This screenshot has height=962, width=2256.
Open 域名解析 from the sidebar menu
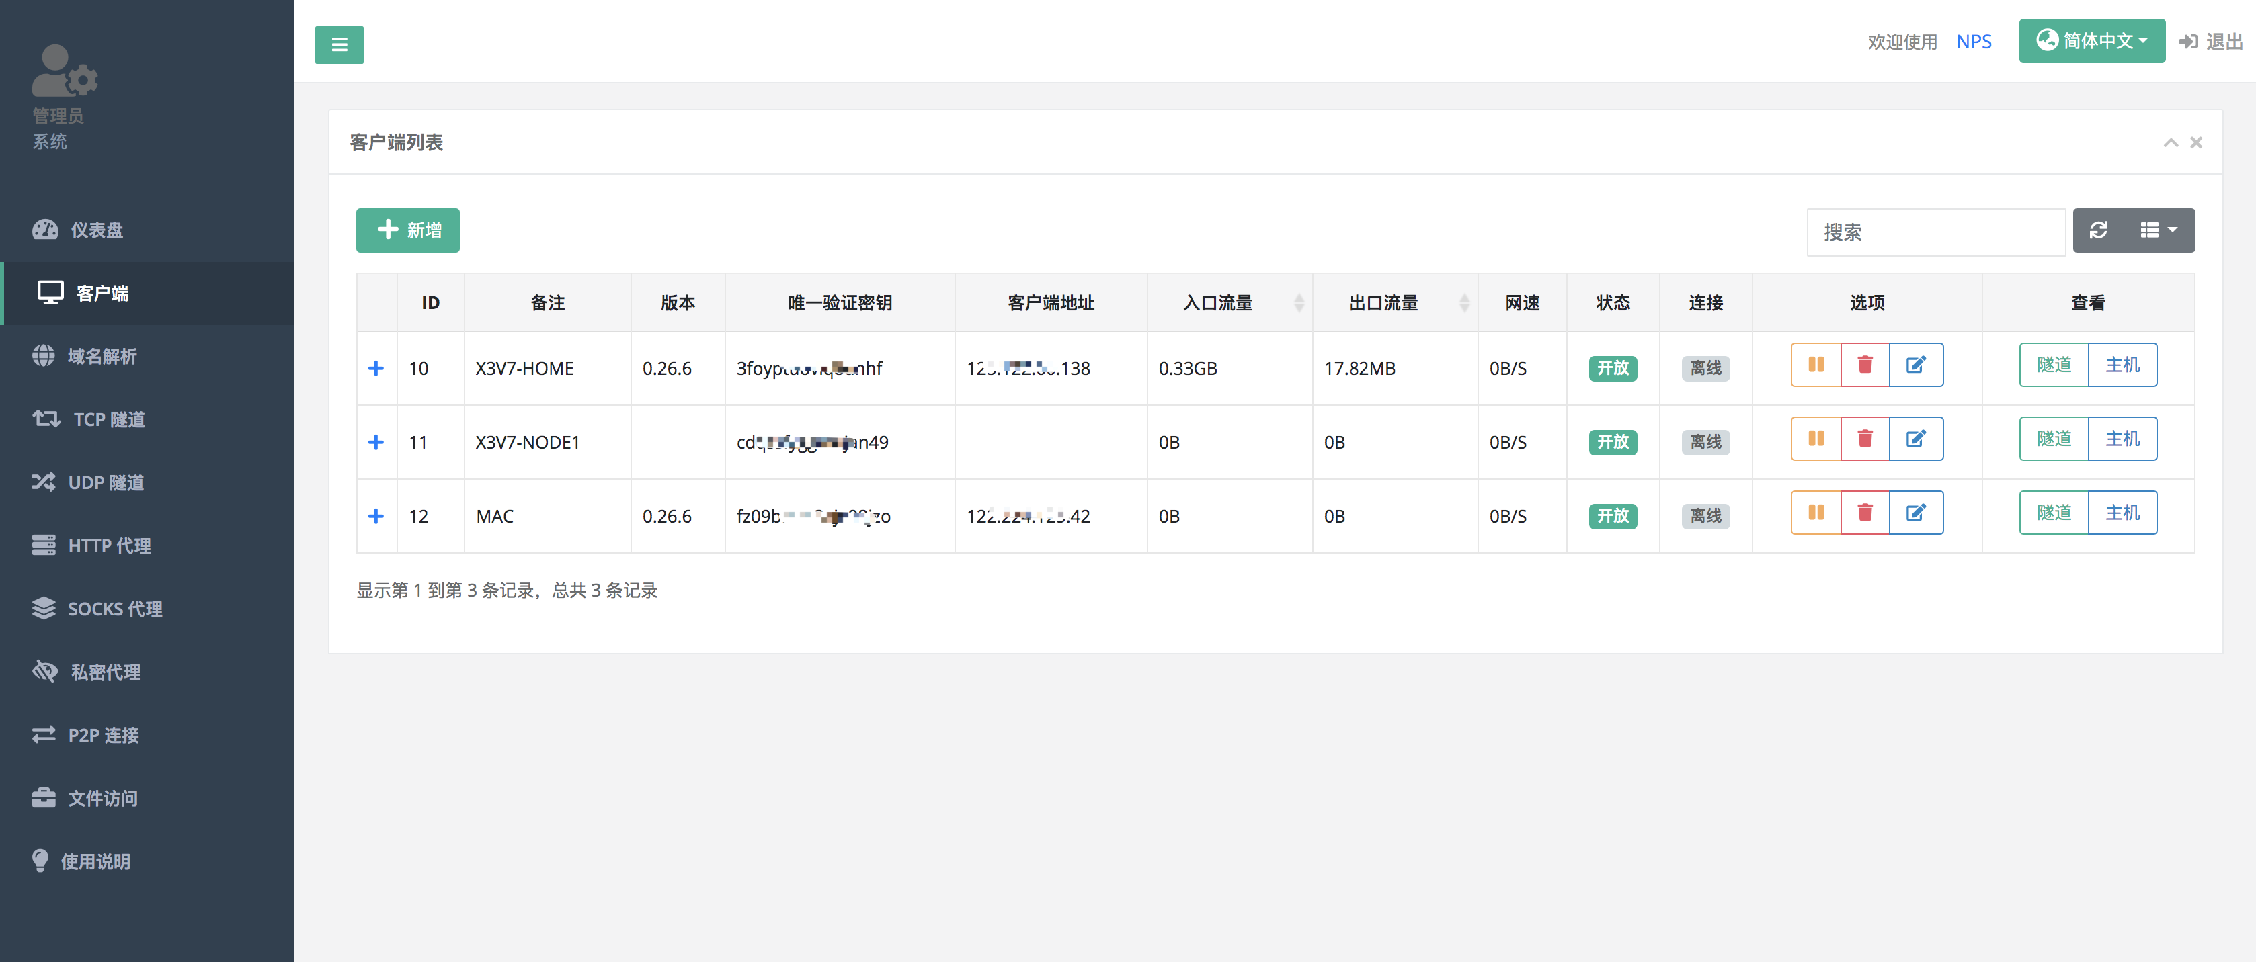pos(102,356)
